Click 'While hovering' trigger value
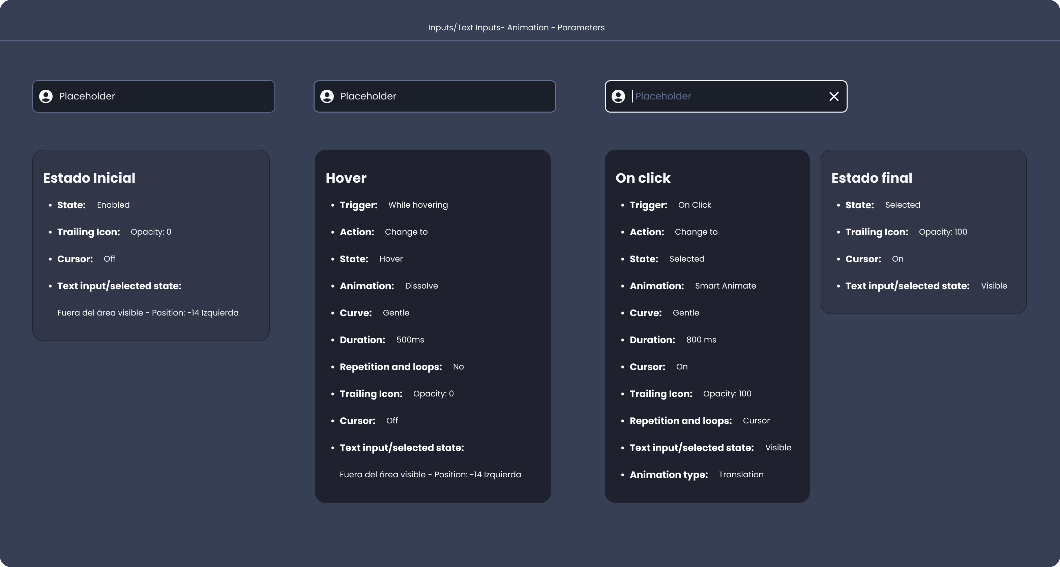 point(418,205)
